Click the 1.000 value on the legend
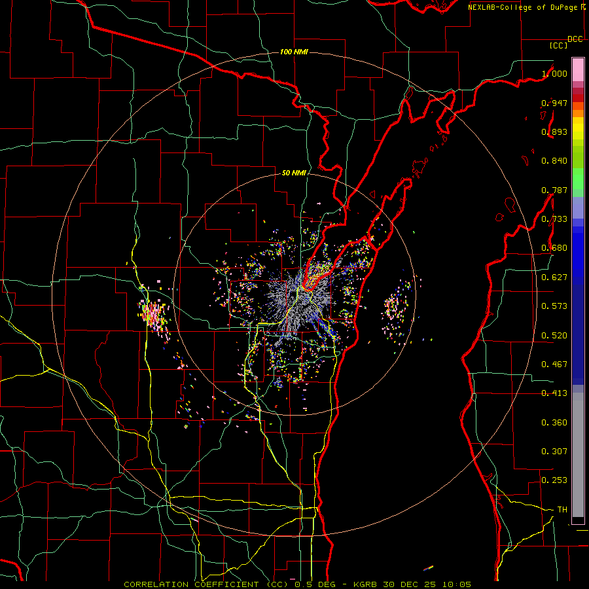 pyautogui.click(x=554, y=73)
